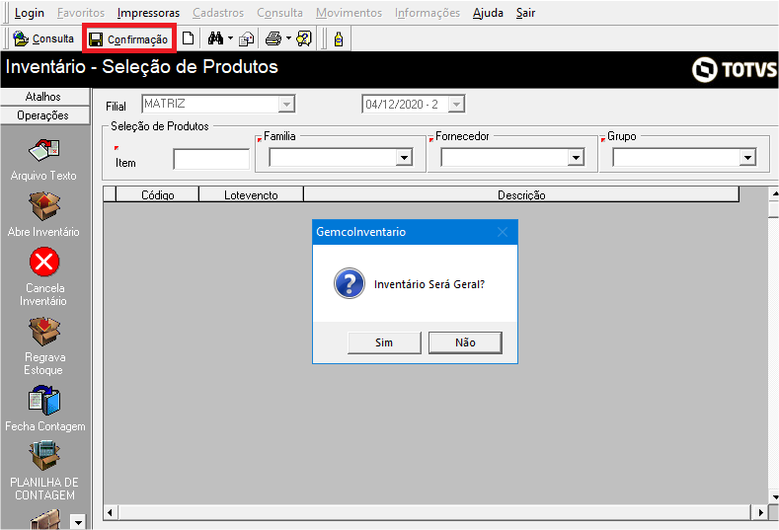Click the horizontal scrollbar left arrow
This screenshot has height=530, width=779.
(x=110, y=512)
